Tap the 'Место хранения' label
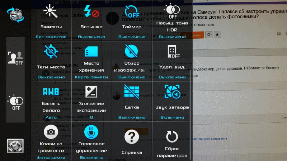This screenshot has height=161, width=287. click(x=91, y=67)
